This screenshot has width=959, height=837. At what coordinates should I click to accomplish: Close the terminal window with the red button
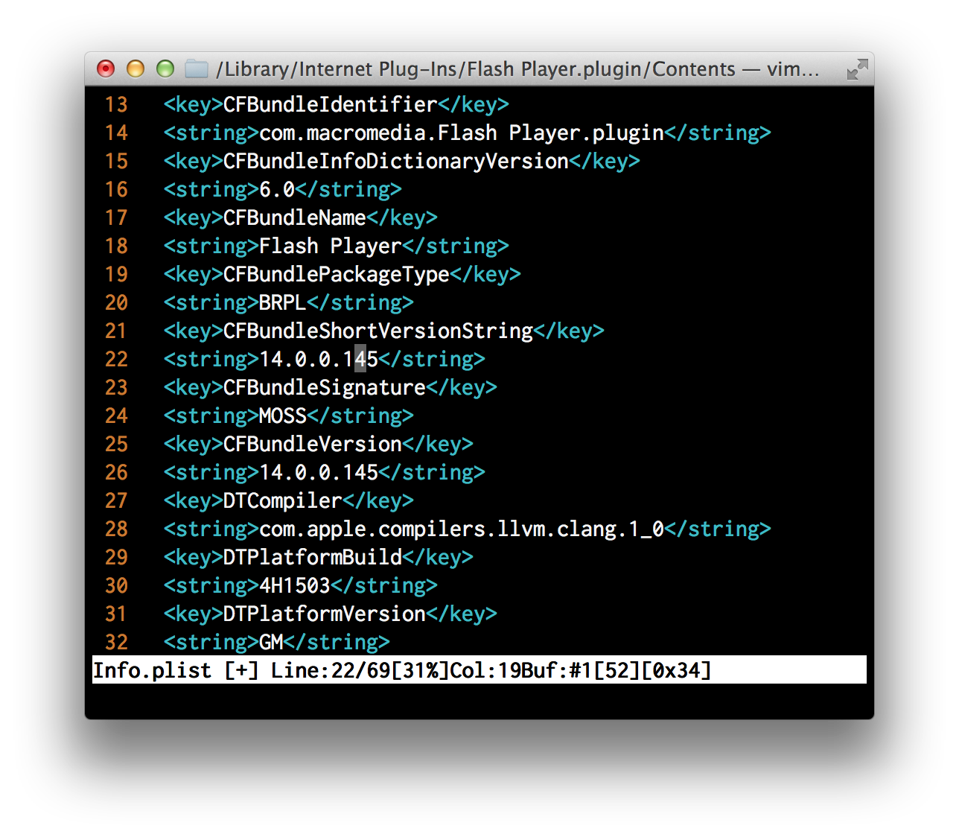pyautogui.click(x=106, y=69)
